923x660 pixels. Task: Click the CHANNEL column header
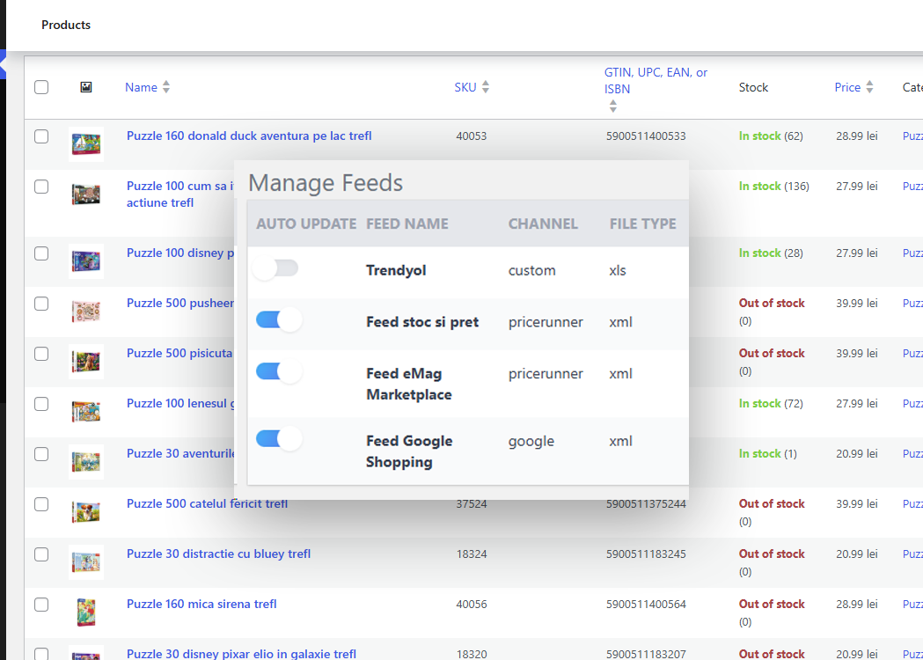pyautogui.click(x=543, y=224)
